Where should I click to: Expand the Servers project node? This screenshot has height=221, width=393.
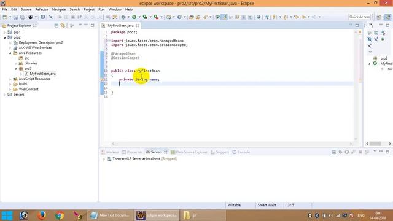(x=4, y=95)
